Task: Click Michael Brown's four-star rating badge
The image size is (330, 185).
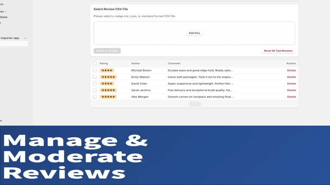Action: (x=107, y=70)
